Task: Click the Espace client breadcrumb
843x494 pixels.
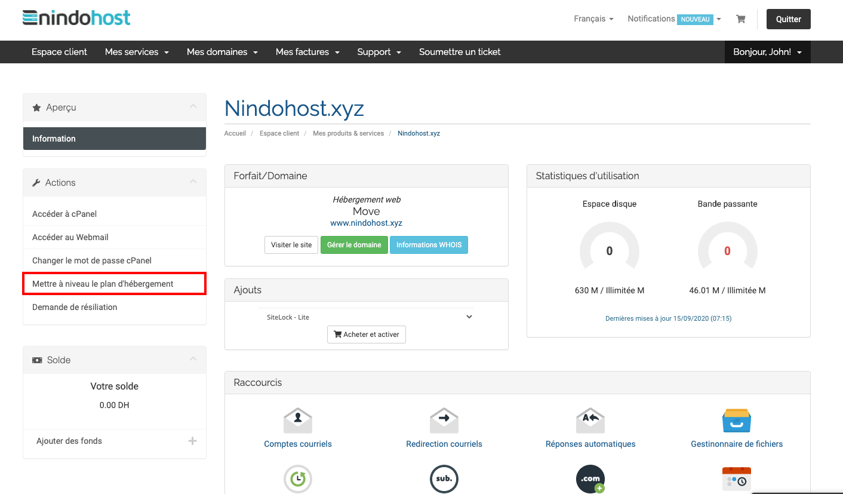Action: click(279, 133)
